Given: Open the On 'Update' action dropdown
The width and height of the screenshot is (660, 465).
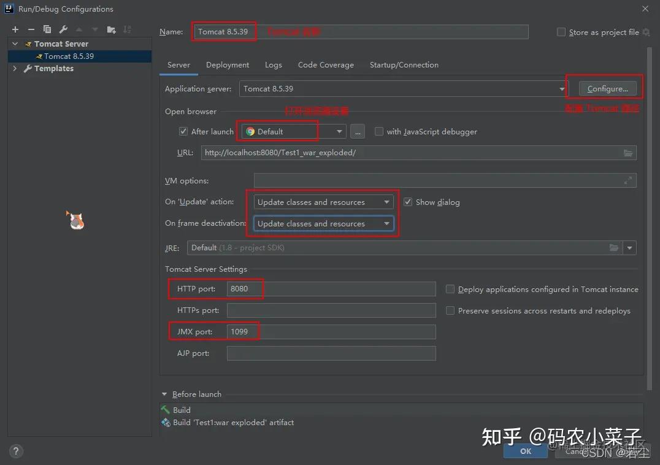Looking at the screenshot, I should [387, 201].
